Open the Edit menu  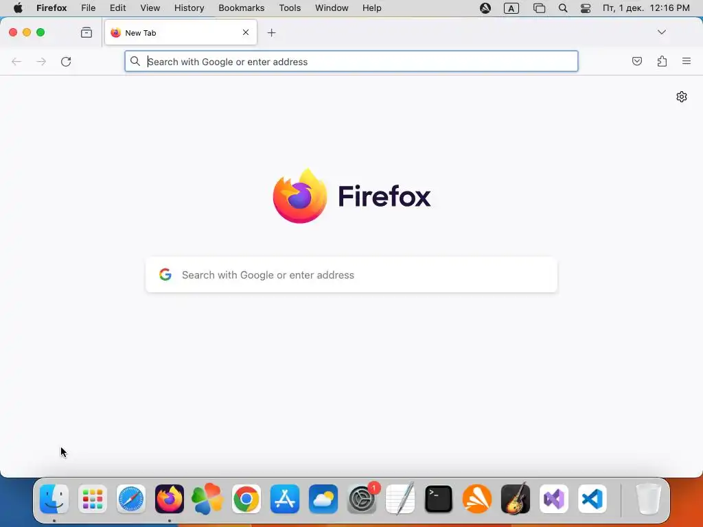pyautogui.click(x=117, y=8)
